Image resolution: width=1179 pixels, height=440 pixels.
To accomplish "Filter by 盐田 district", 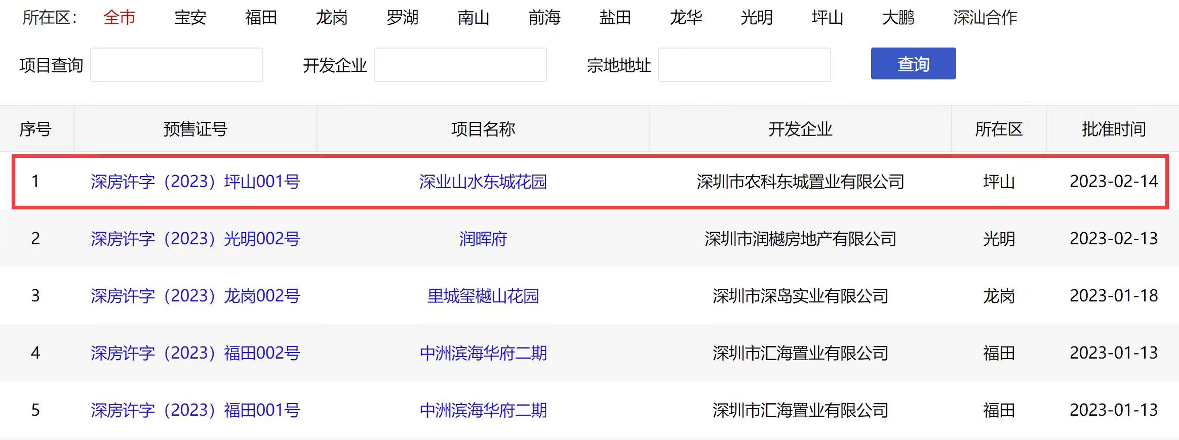I will click(615, 18).
